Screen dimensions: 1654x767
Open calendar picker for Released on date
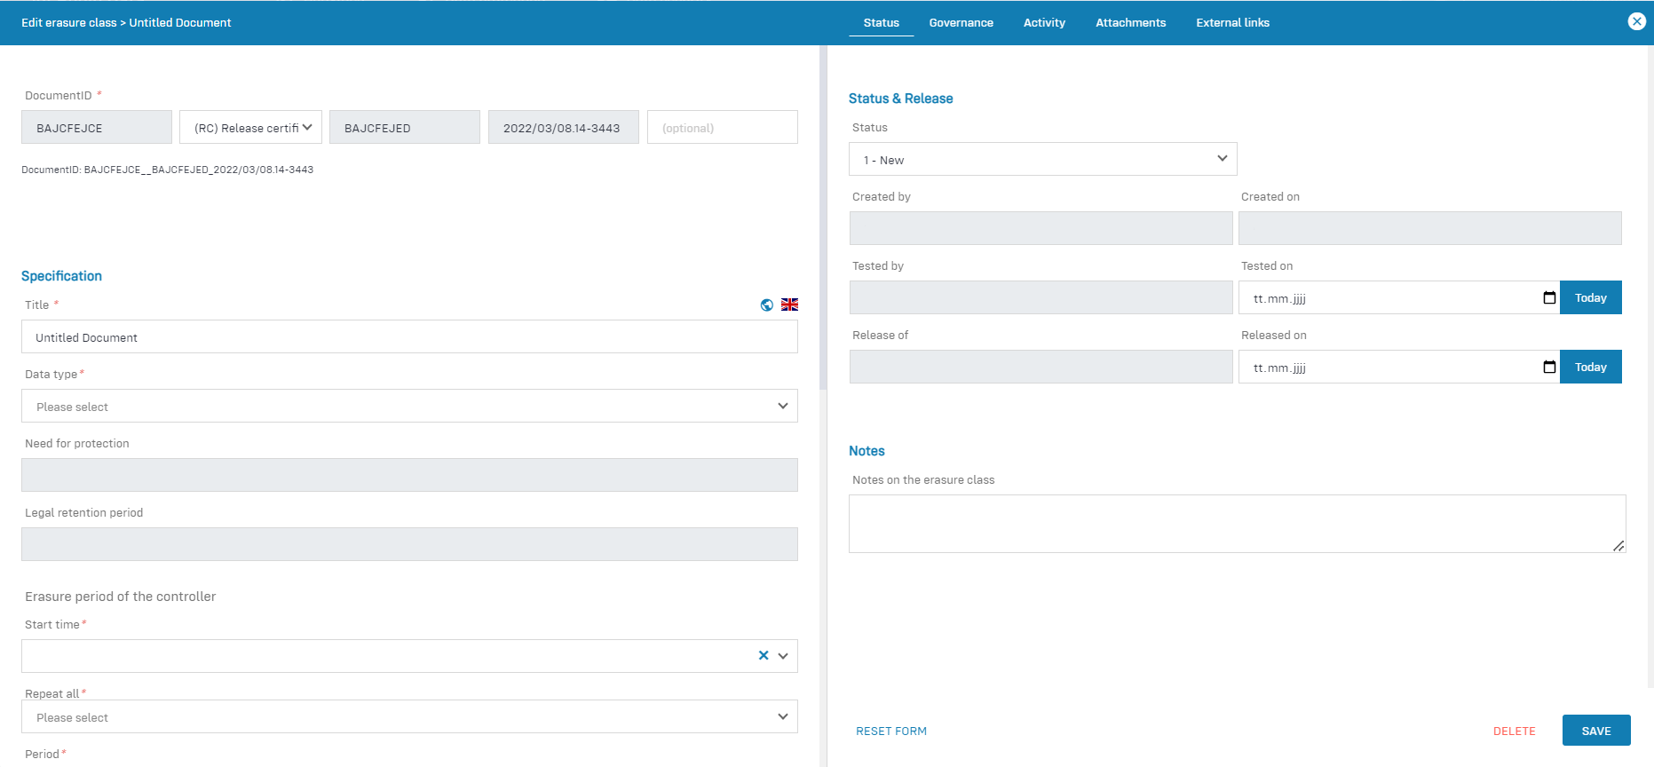point(1549,368)
